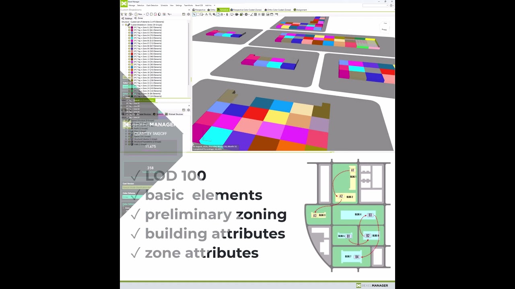Open the Settings menu
The height and width of the screenshot is (289, 515).
[x=179, y=5]
